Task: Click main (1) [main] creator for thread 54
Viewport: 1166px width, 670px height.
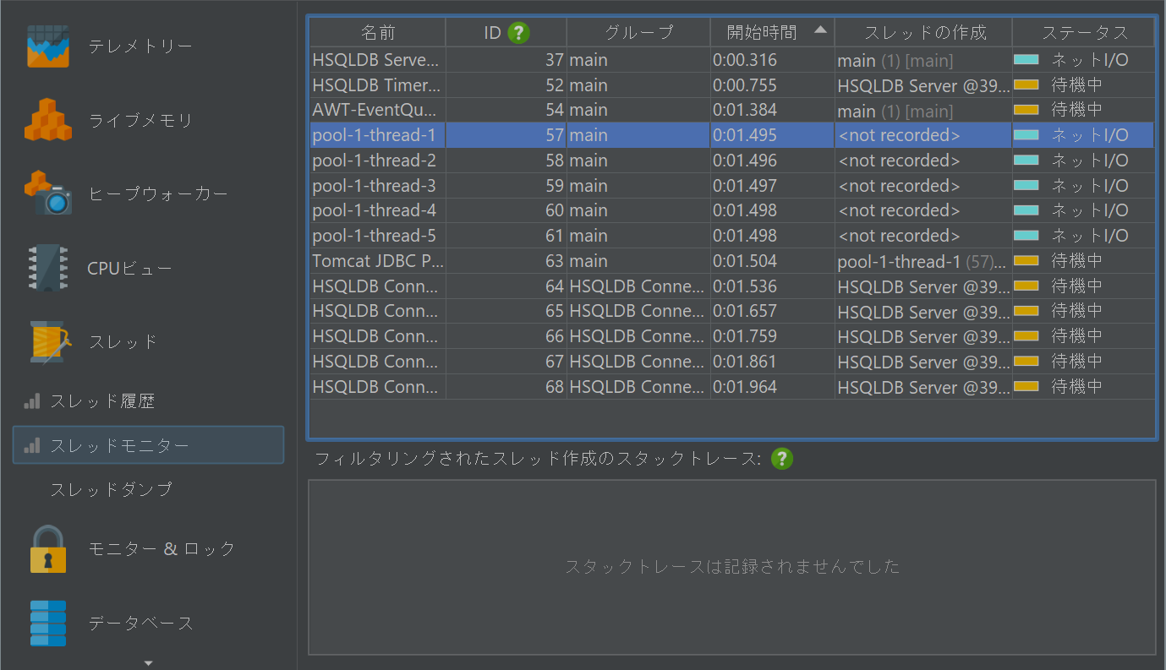Action: pos(923,110)
